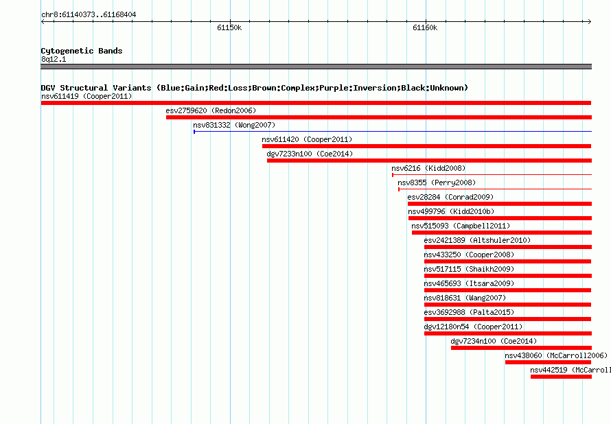Select nsv515093 (Campbell2011) label
Image resolution: width=611 pixels, height=424 pixels.
(x=461, y=226)
